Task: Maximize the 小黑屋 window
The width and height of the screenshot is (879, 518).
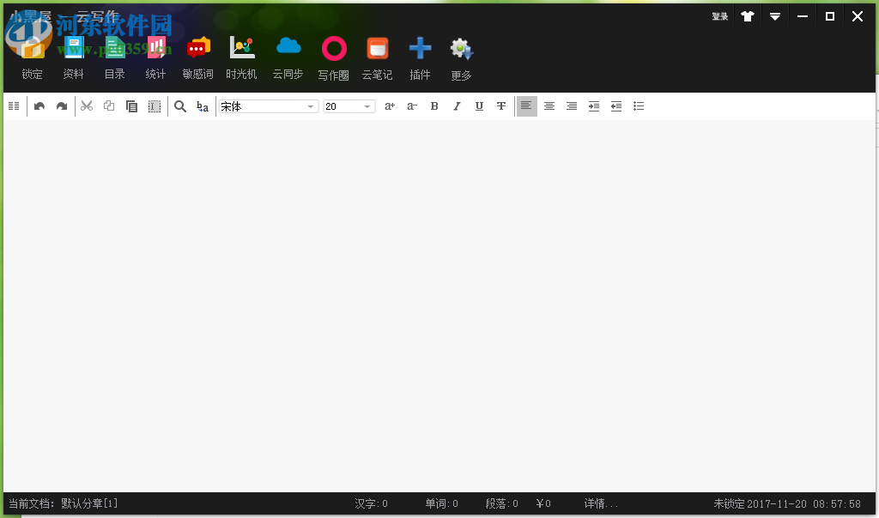Action: 830,16
